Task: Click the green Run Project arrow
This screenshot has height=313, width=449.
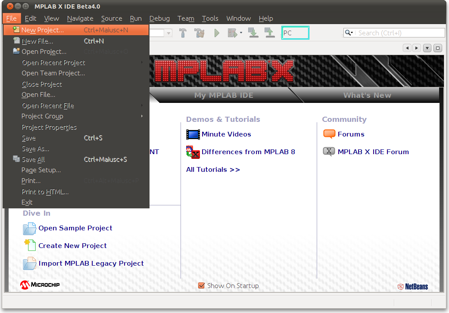Action: [x=217, y=33]
